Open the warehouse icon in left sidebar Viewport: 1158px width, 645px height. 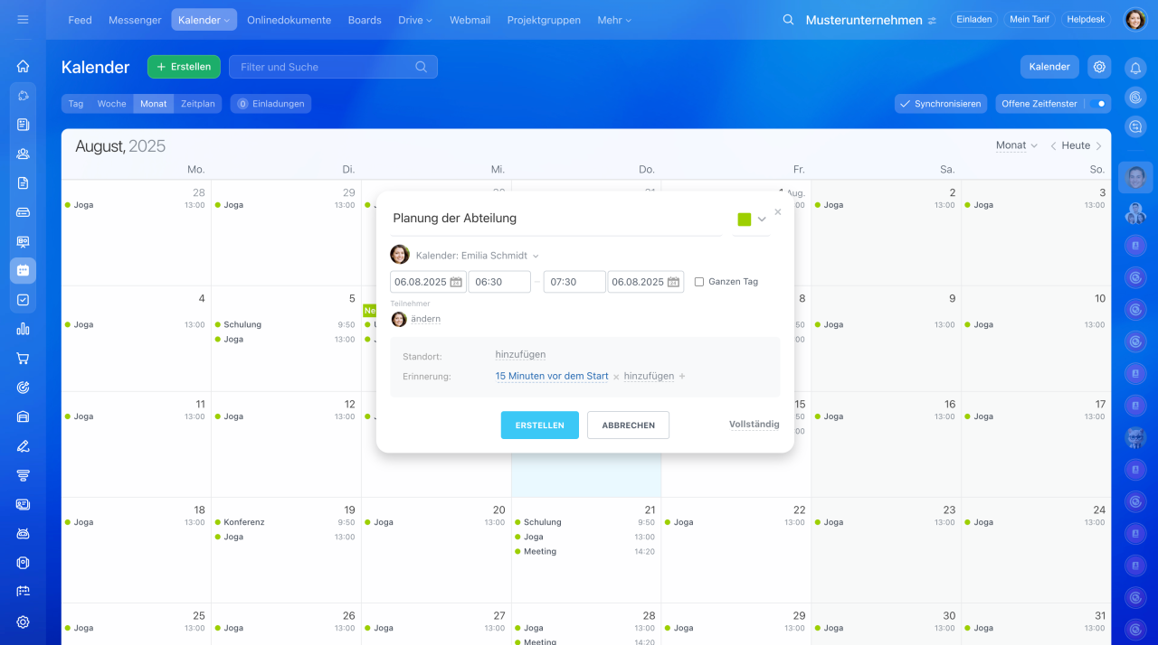tap(23, 416)
